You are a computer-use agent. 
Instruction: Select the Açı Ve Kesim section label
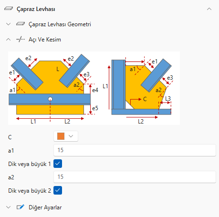pos(45,40)
